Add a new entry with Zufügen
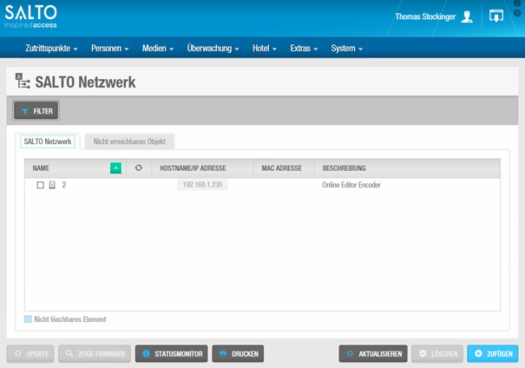Screen dimensions: 525x368 (493, 353)
